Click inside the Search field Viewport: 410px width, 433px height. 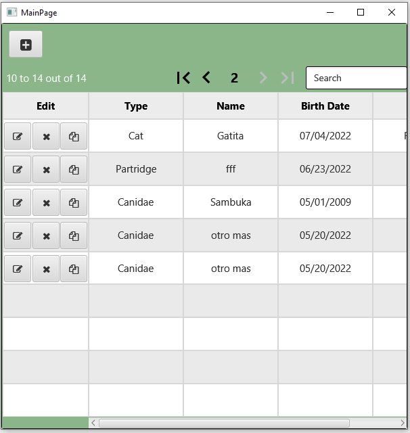click(355, 78)
